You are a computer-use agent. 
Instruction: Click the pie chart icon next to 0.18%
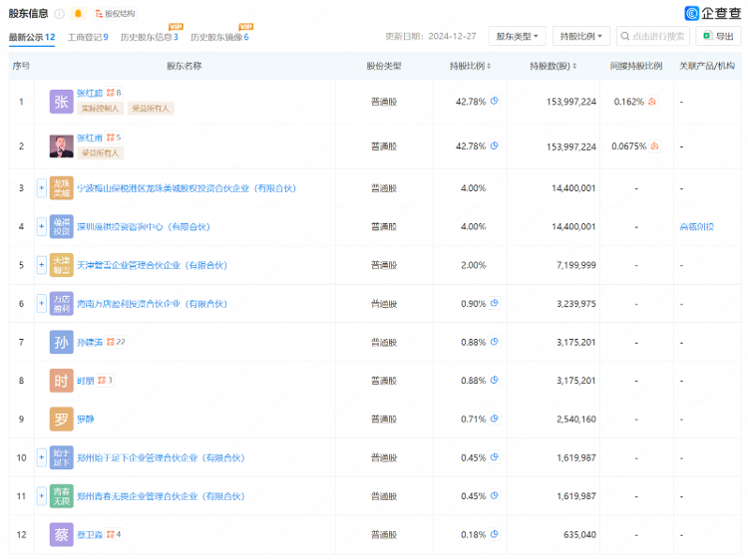tap(495, 535)
